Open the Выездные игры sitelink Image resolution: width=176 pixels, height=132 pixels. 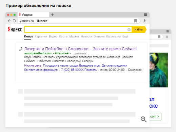(90, 65)
